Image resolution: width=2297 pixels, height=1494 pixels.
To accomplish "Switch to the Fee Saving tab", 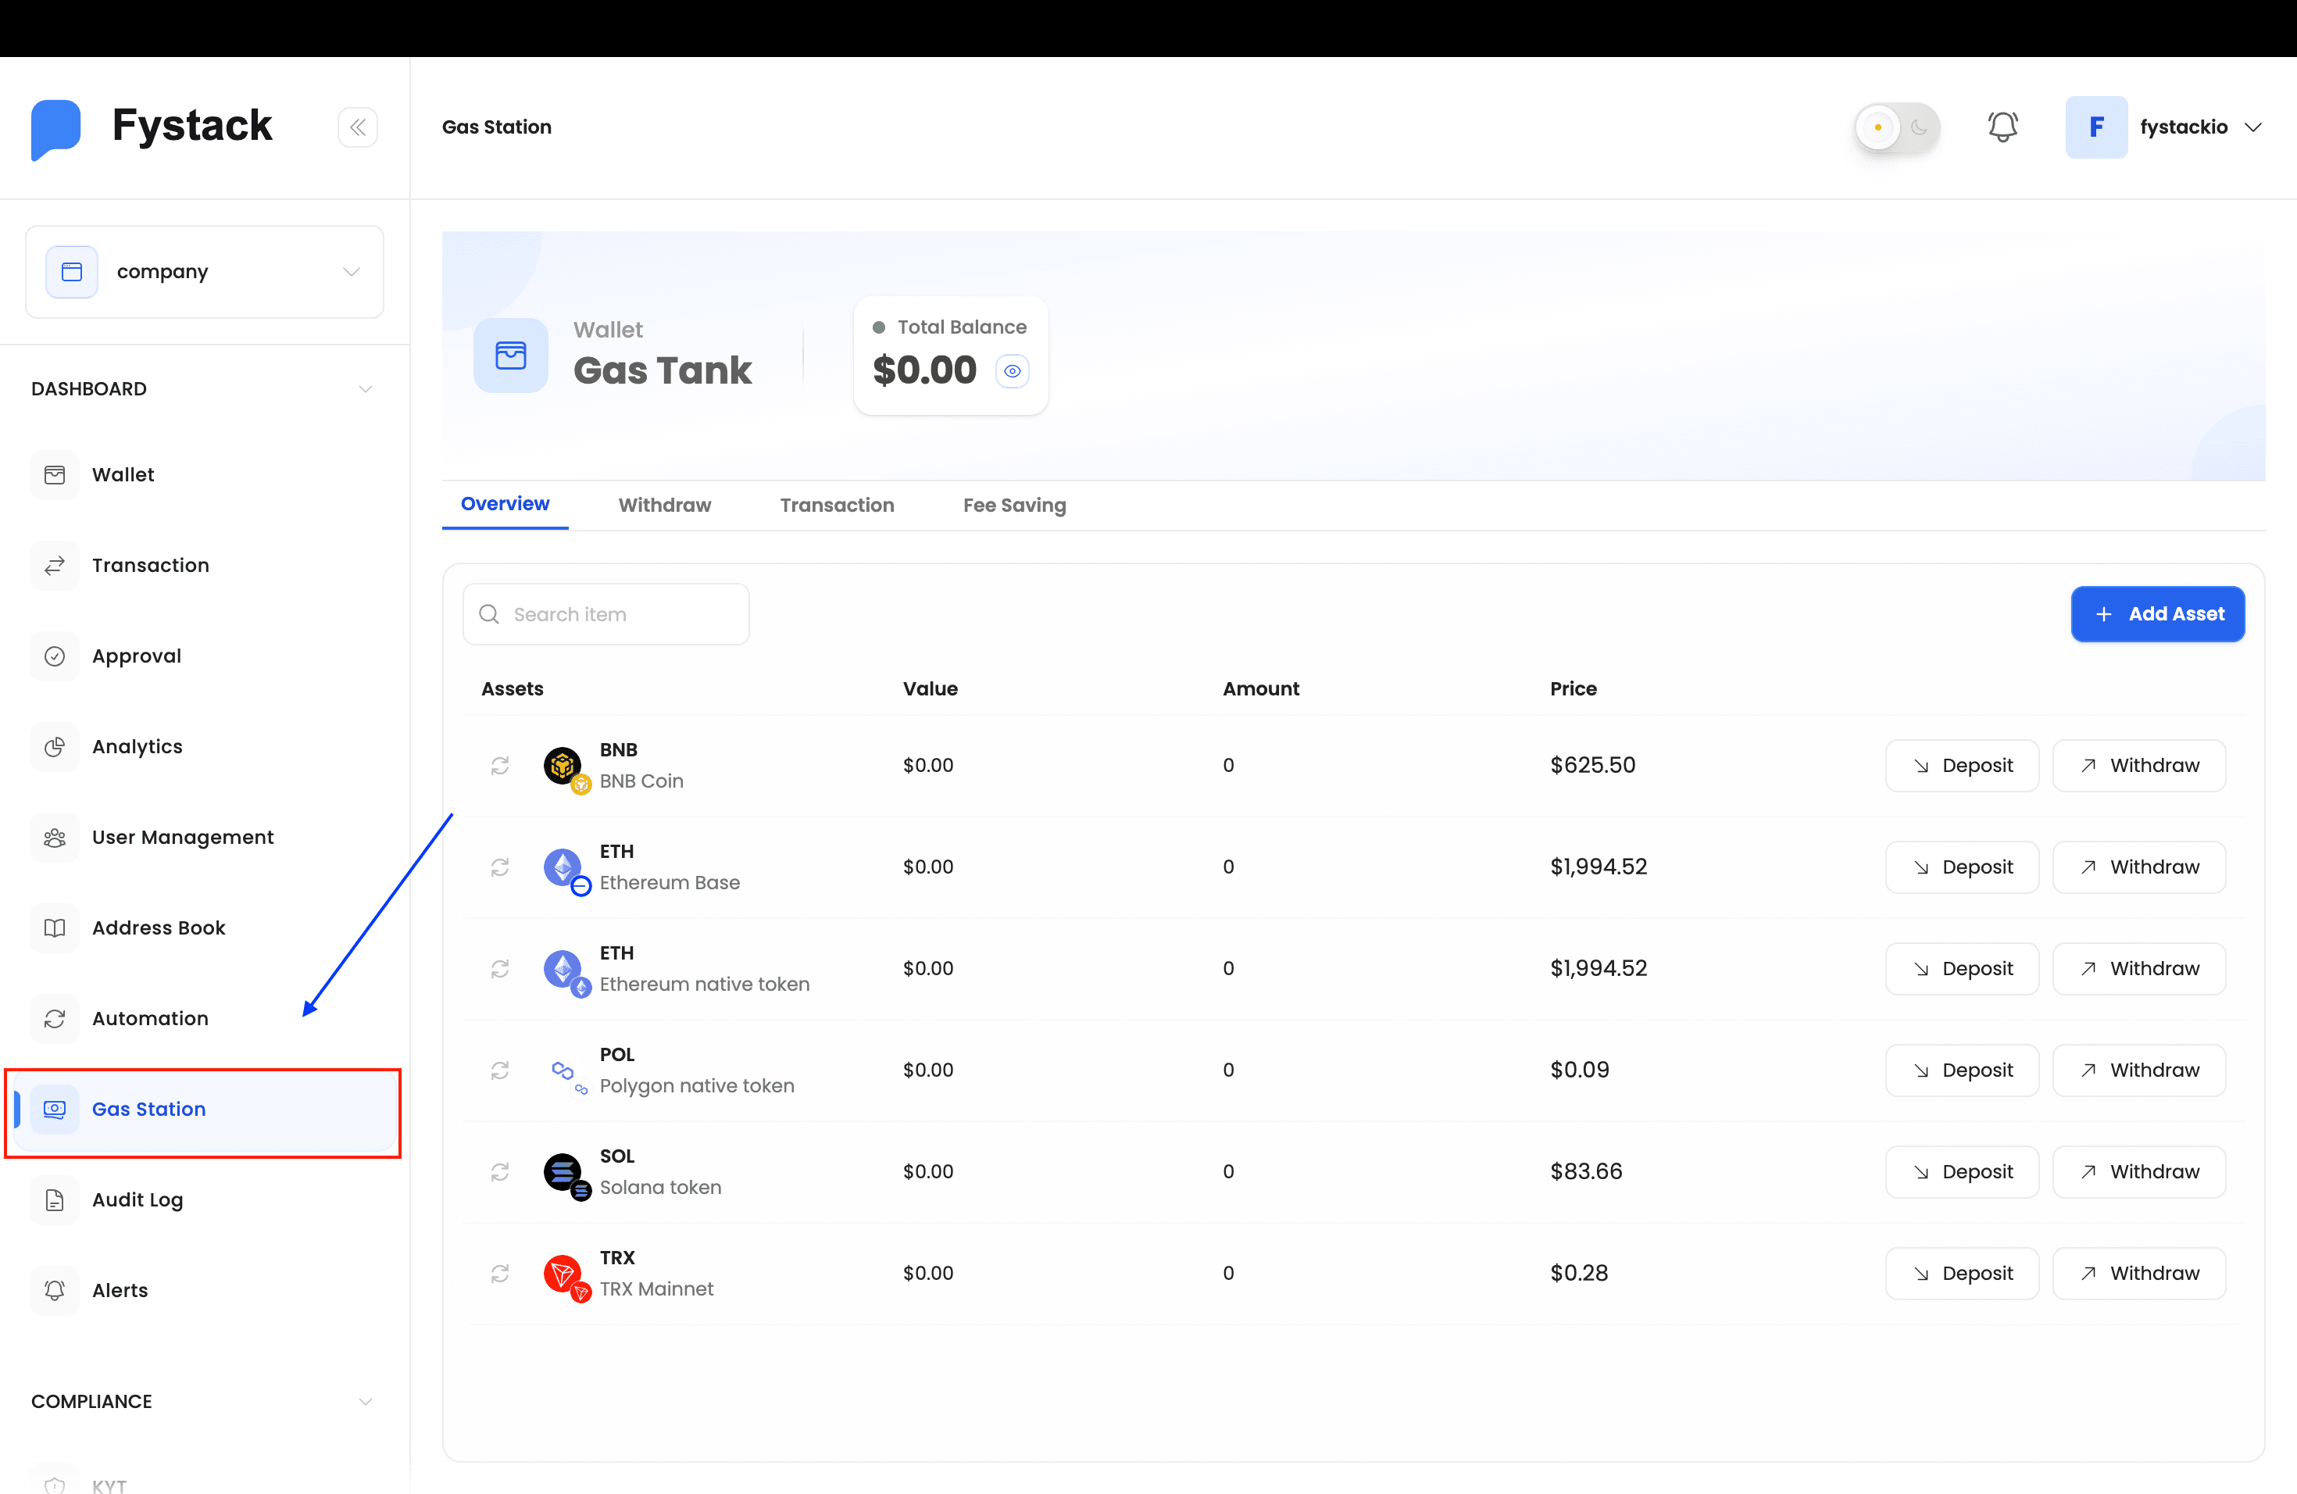I will tap(1013, 505).
